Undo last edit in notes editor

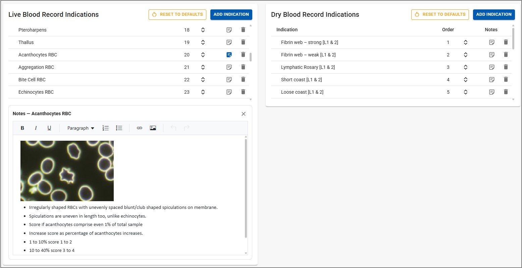click(173, 128)
